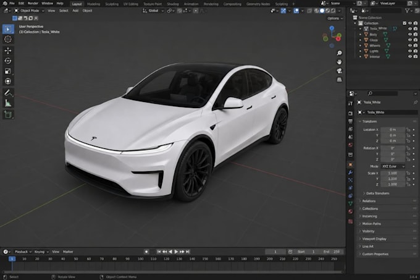
Task: Jump to the timeline end frame button
Action: coord(188,252)
